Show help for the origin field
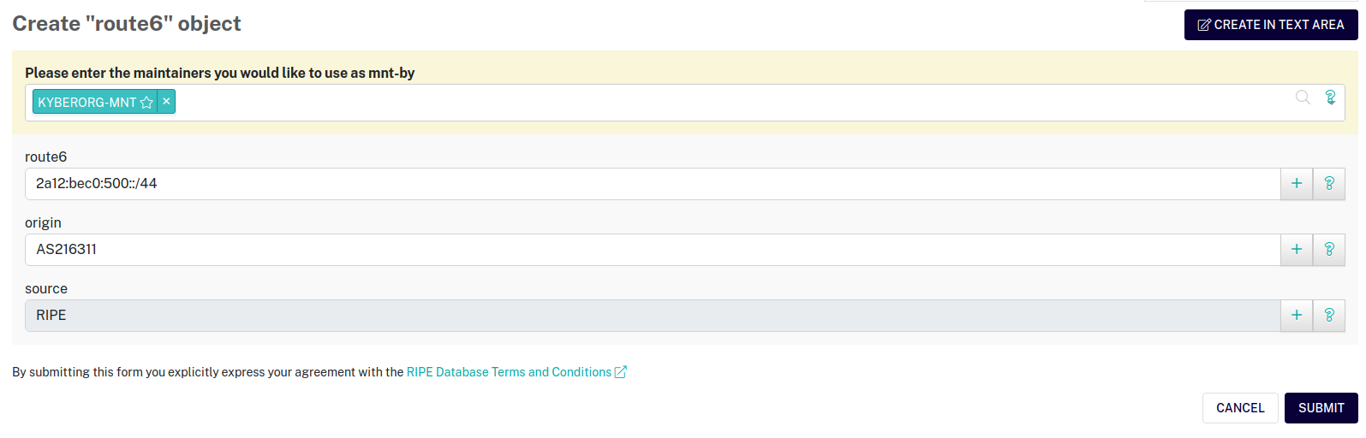 1329,250
